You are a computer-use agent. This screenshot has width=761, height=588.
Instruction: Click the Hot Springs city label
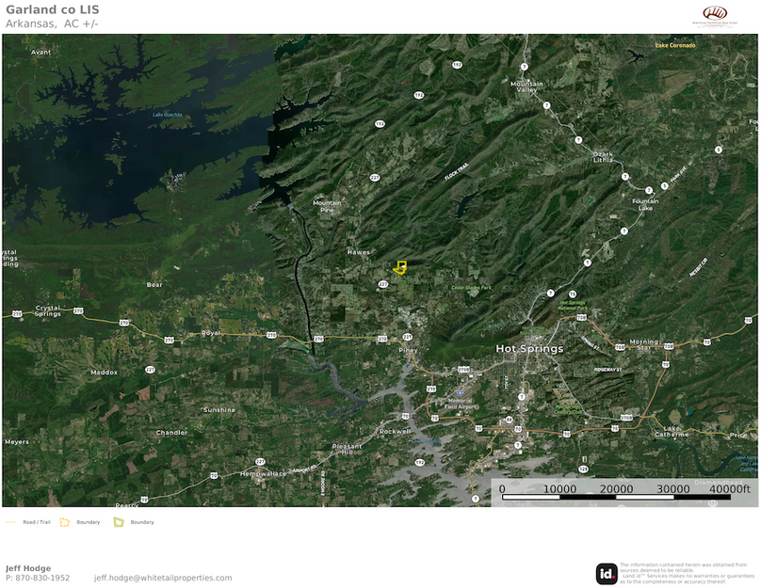529,348
